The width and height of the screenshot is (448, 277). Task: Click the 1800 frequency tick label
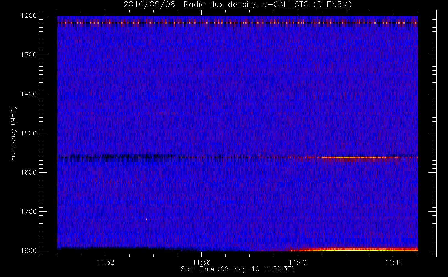pyautogui.click(x=29, y=251)
